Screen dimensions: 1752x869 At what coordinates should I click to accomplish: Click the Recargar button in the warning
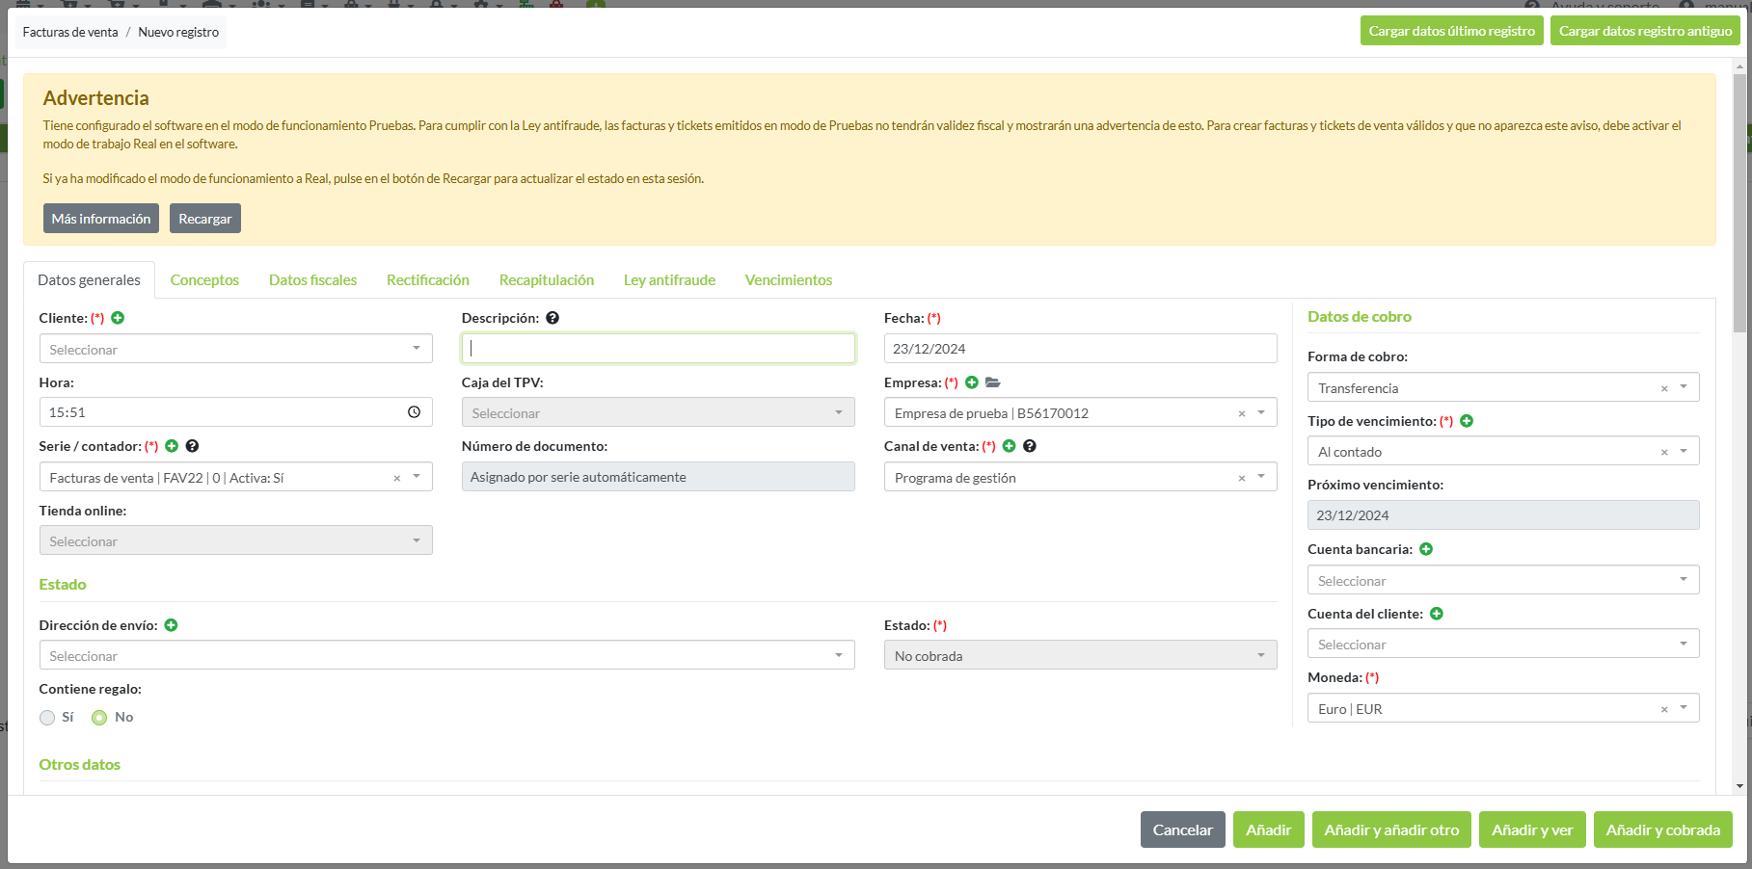(204, 219)
